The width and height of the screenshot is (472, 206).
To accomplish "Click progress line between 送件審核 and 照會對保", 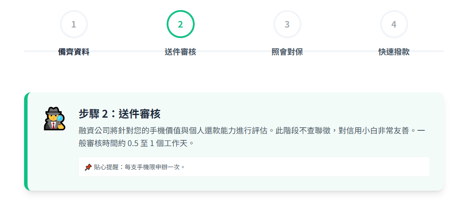I will coord(234,51).
